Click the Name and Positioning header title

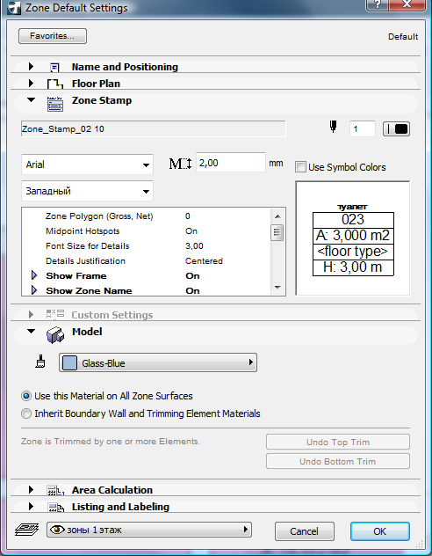click(x=125, y=67)
